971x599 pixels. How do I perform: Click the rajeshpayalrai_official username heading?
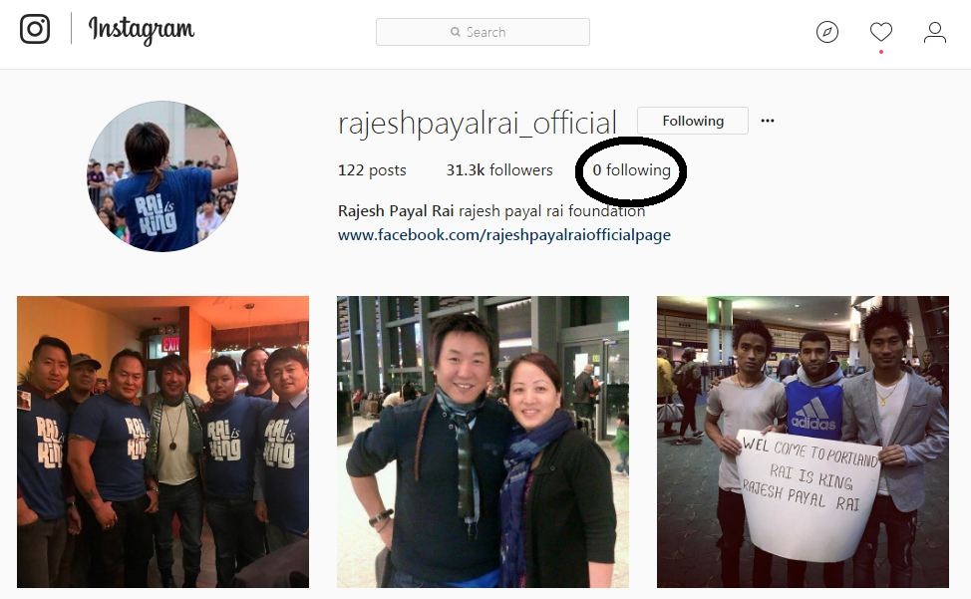(x=477, y=123)
